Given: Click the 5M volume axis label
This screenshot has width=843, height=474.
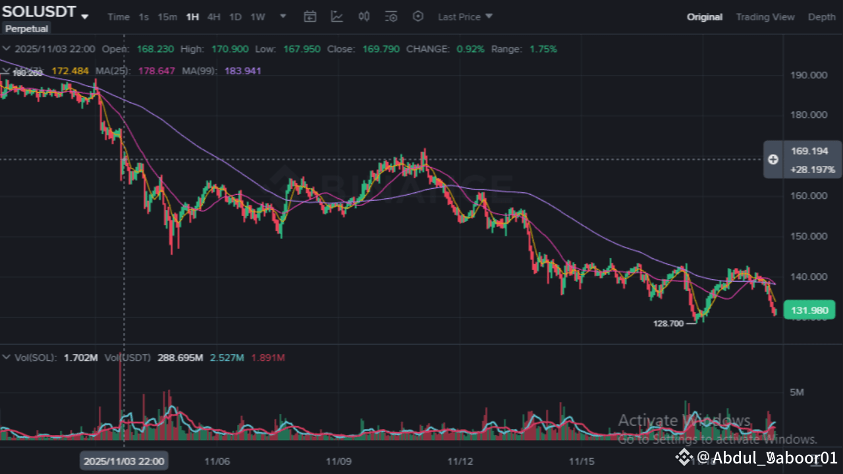Looking at the screenshot, I should (x=797, y=392).
